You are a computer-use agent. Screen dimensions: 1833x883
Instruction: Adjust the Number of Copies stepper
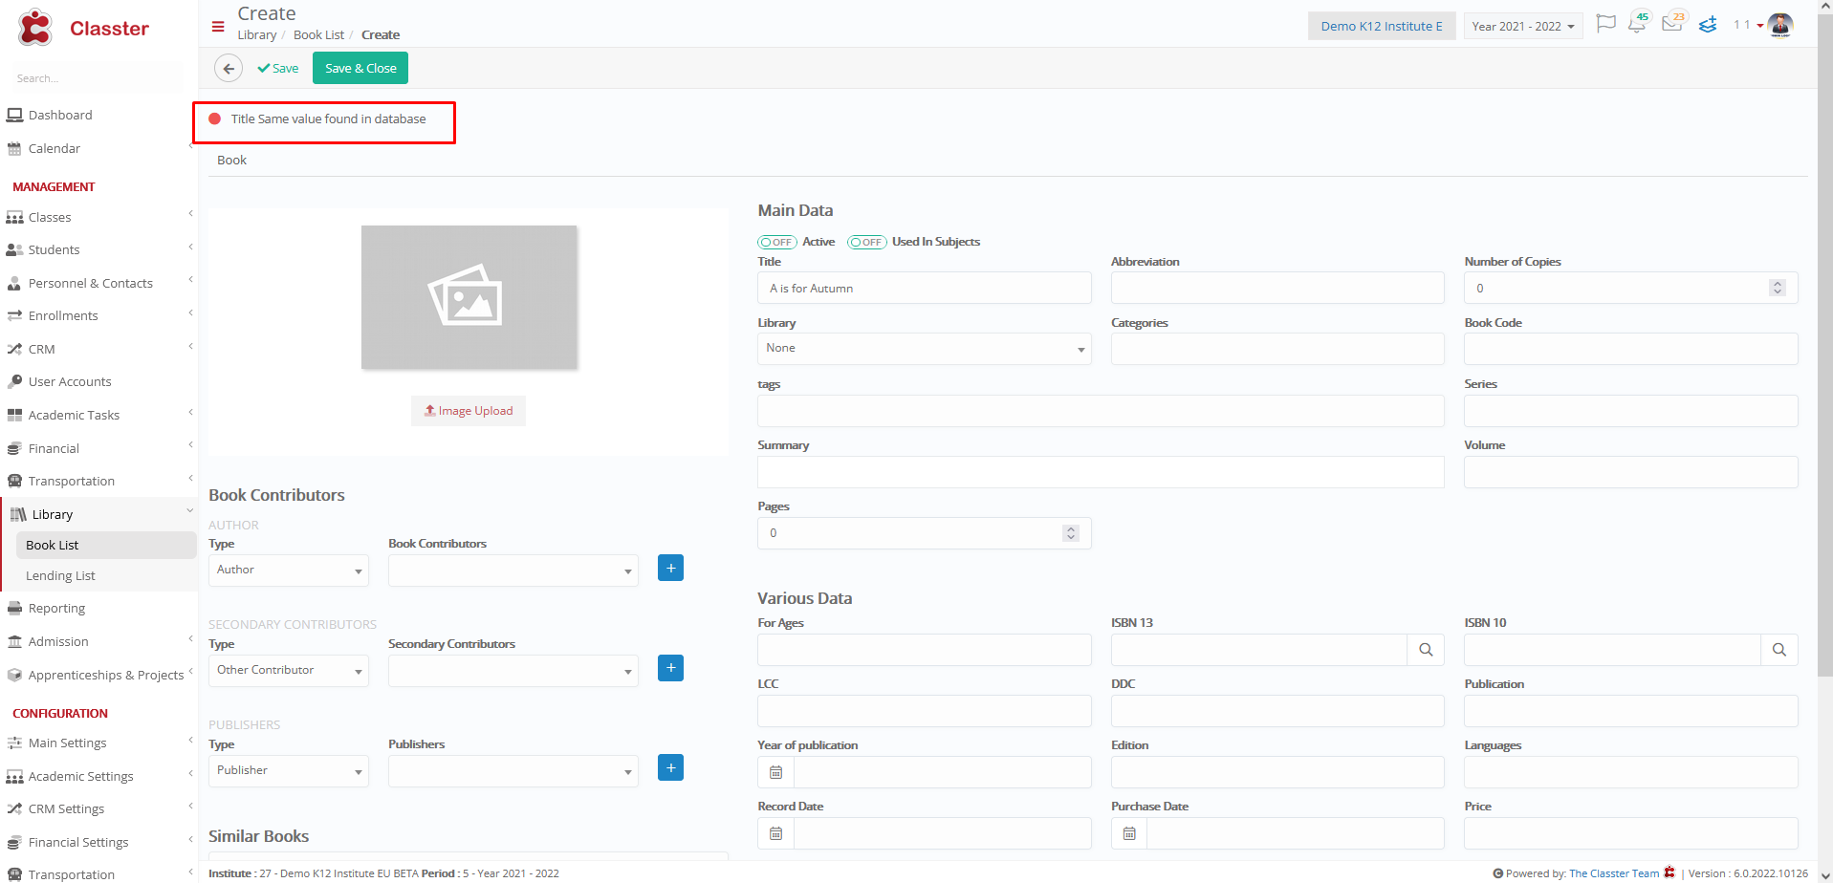[x=1778, y=288]
